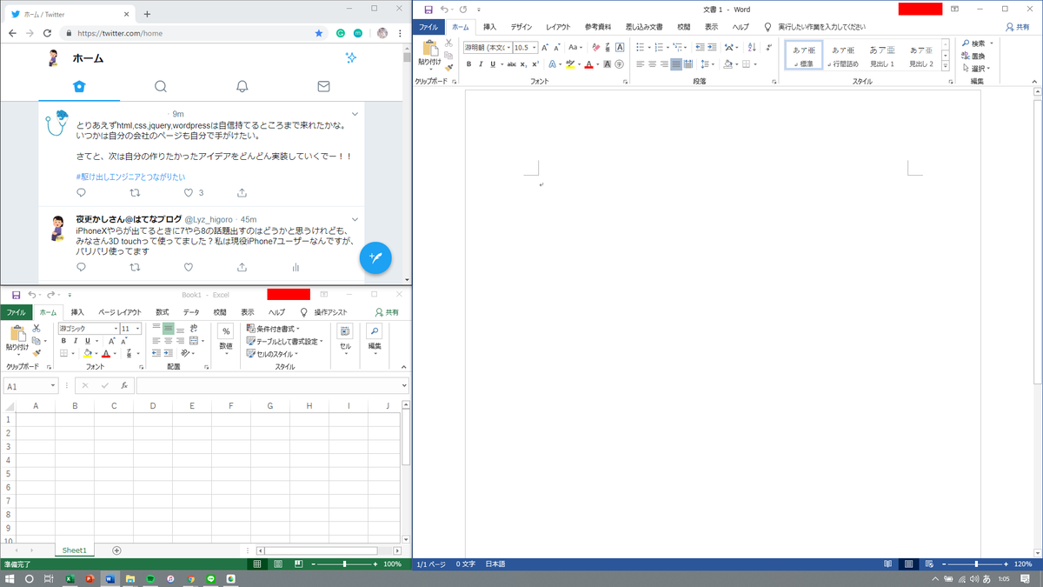Click Word ファイル button

point(428,27)
